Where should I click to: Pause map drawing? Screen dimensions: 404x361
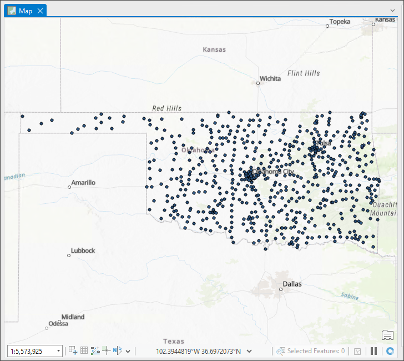[x=373, y=351]
